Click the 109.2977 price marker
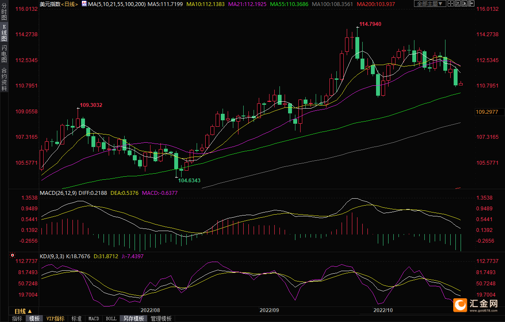 pos(486,112)
